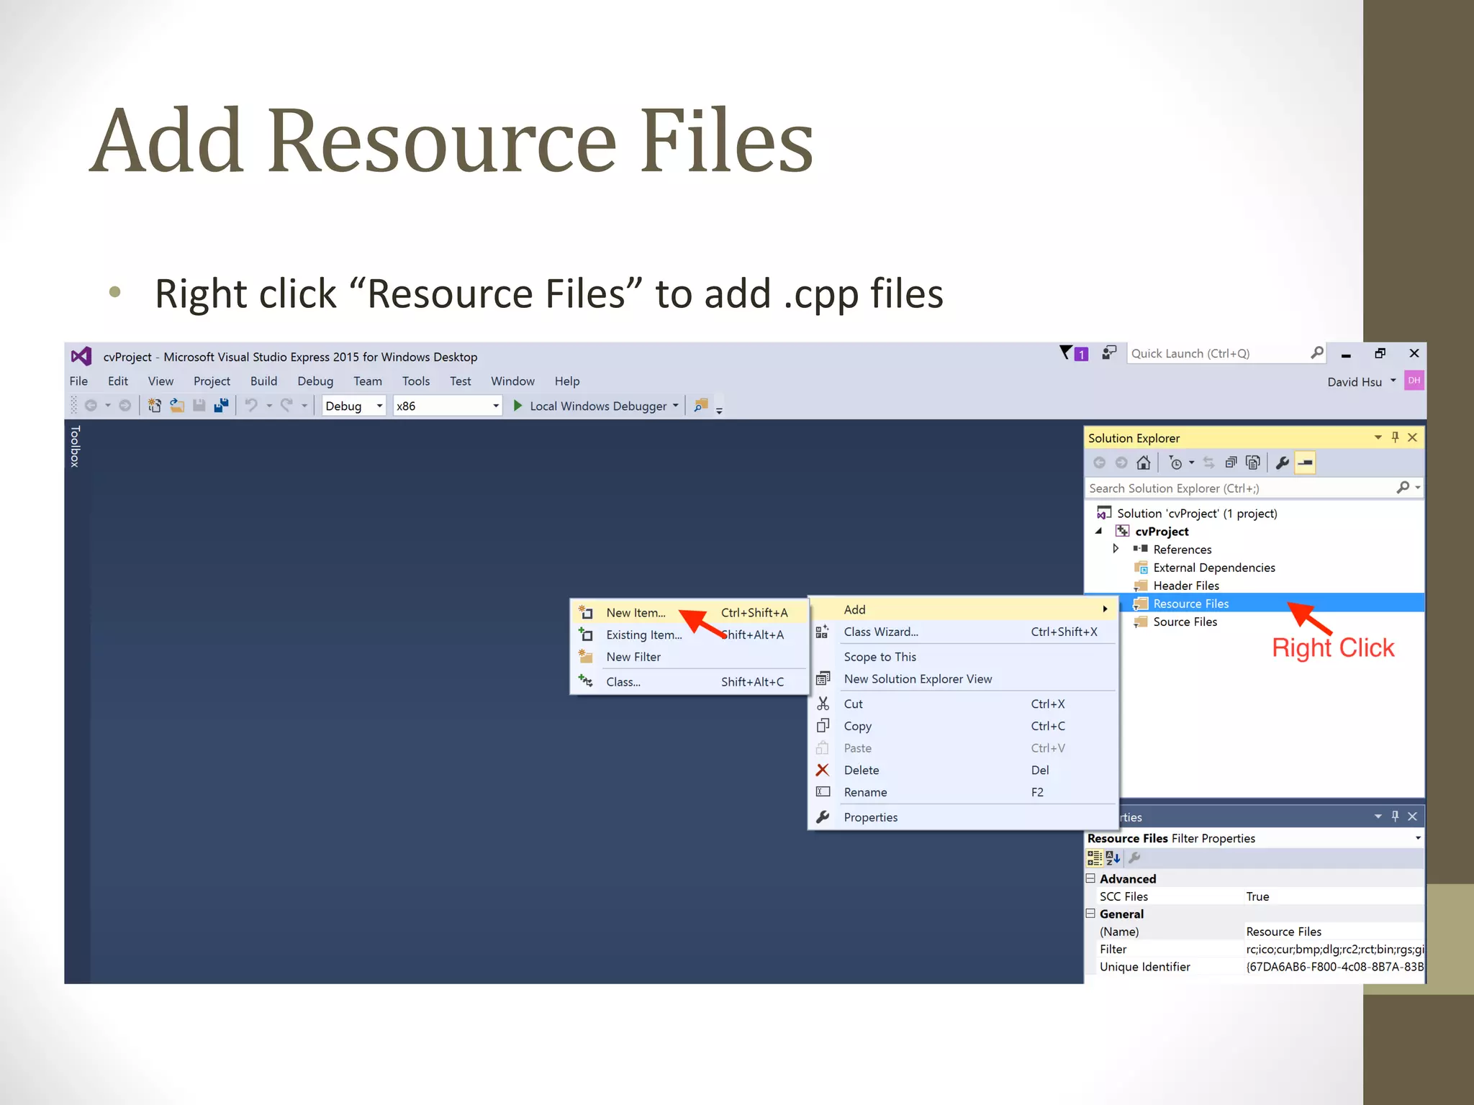Viewport: 1474px width, 1105px height.
Task: Open the Build menu
Action: [x=263, y=381]
